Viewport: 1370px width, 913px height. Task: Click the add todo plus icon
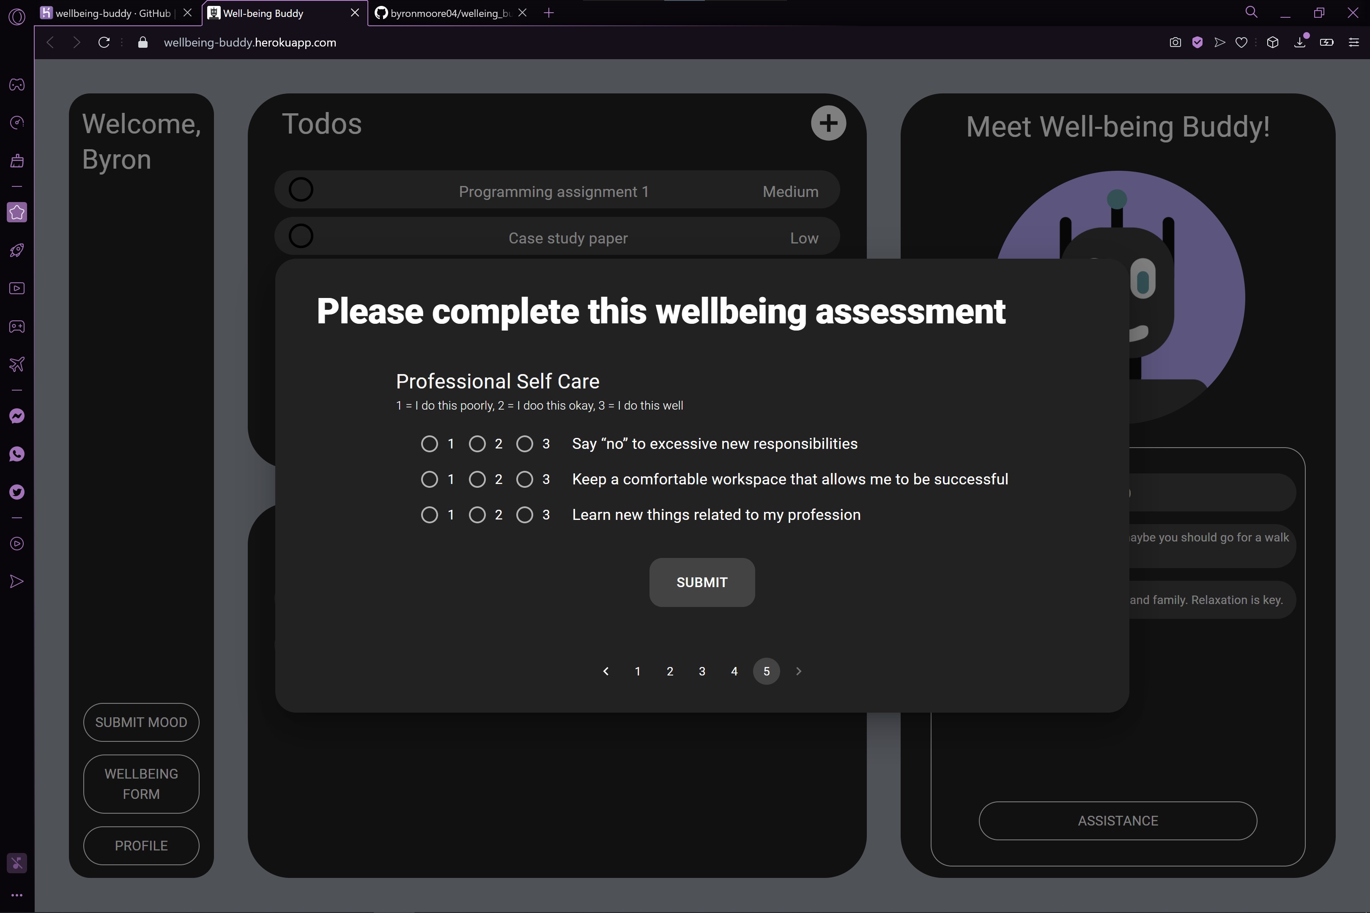(828, 123)
